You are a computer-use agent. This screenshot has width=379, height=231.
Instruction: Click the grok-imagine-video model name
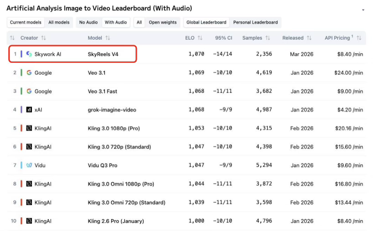[x=112, y=110]
